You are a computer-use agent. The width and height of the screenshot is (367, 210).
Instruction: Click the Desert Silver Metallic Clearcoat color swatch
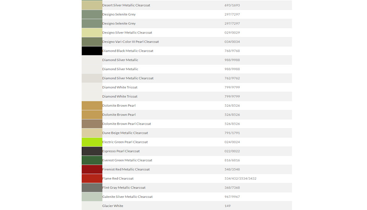(92, 5)
